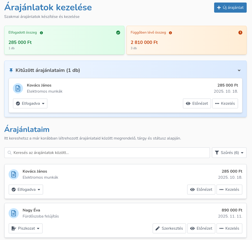Image resolution: width=252 pixels, height=240 pixels.
Task: Click the pin icon on Kitűzött árajánlataim
Action: (11, 70)
